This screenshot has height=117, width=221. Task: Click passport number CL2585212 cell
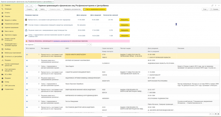point(110,63)
